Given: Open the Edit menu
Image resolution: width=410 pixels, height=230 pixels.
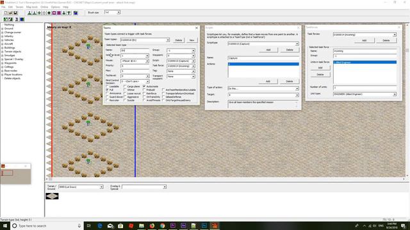Looking at the screenshot, I should [x=10, y=7].
